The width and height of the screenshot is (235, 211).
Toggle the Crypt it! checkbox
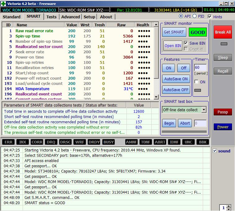(186, 49)
